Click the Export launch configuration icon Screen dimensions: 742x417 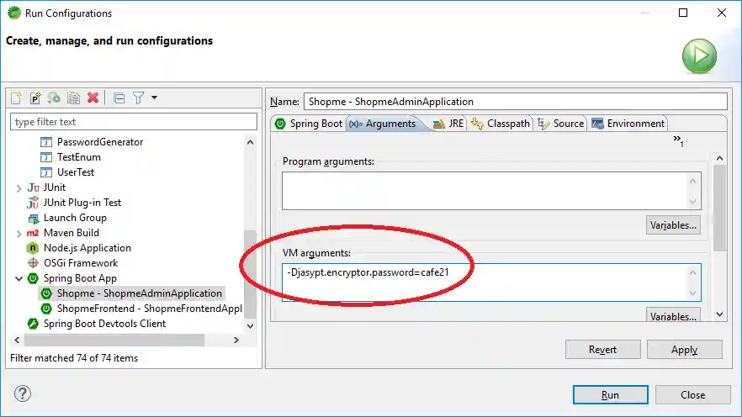coord(54,98)
